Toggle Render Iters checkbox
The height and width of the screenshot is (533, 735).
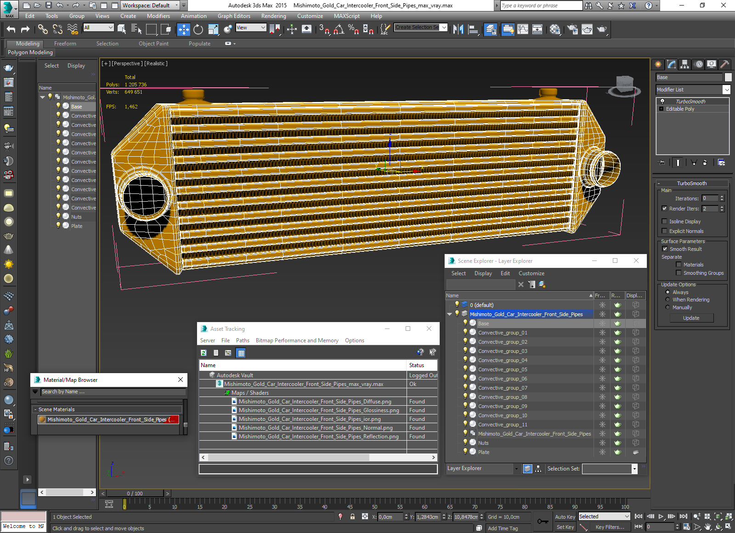point(664,209)
